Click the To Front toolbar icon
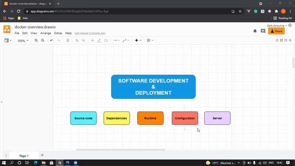 77,41
